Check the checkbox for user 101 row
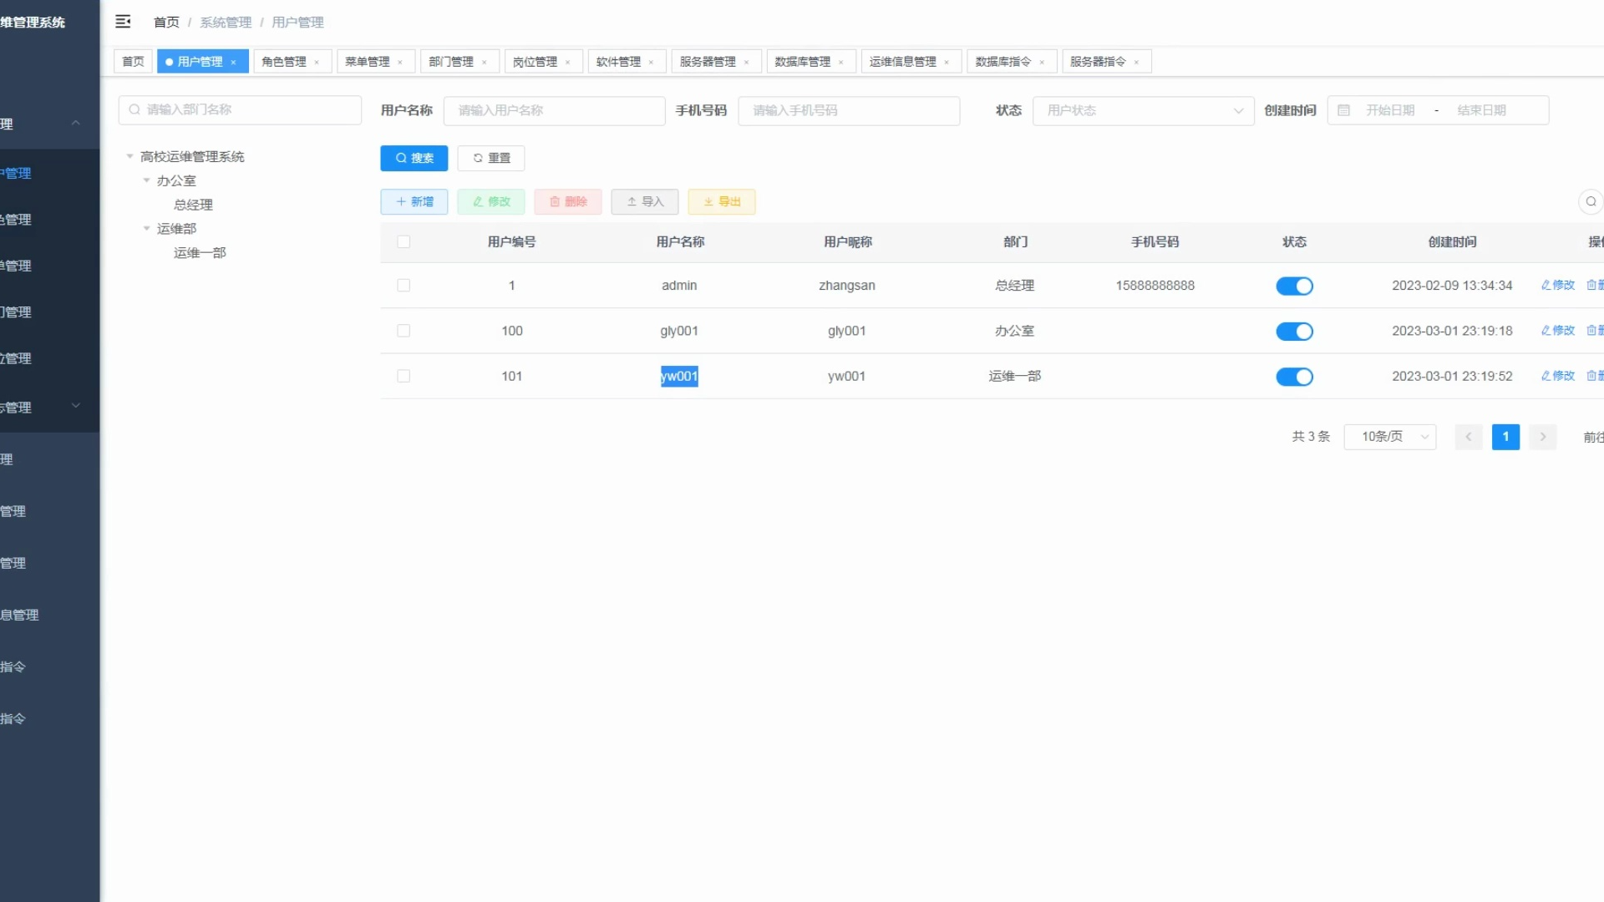 pyautogui.click(x=404, y=376)
